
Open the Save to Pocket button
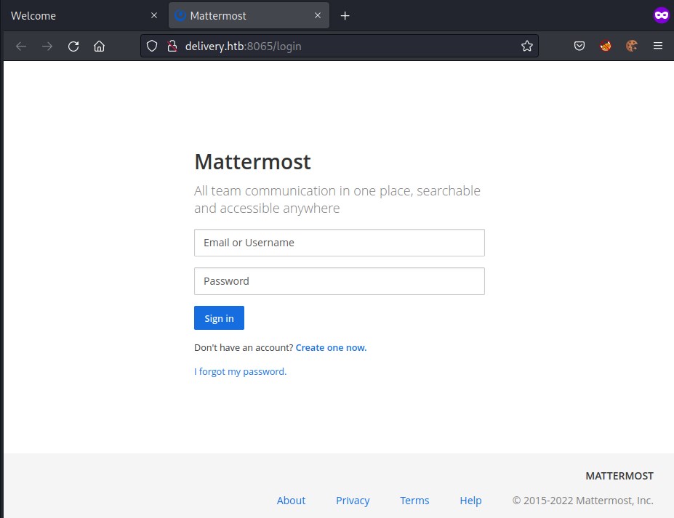[x=579, y=46]
